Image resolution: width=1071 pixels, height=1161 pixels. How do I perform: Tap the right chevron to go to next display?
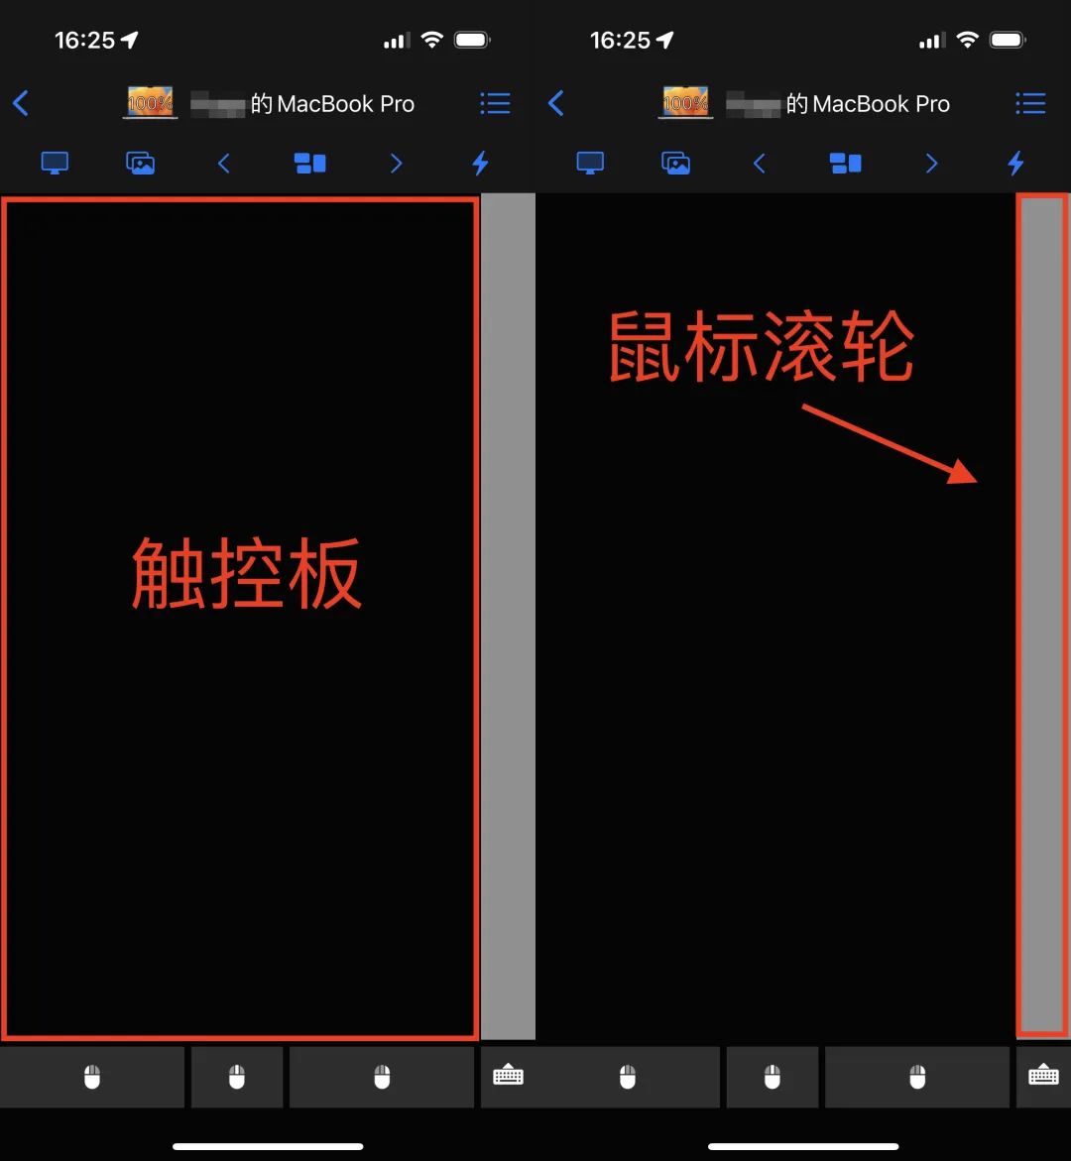(x=396, y=163)
